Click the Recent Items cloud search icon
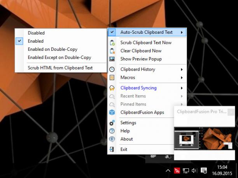This screenshot has width=238, height=178. click(x=112, y=96)
